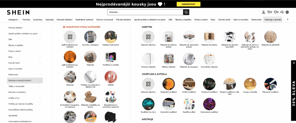Open the customer support headset icon
The width and height of the screenshot is (296, 123).
282,12
